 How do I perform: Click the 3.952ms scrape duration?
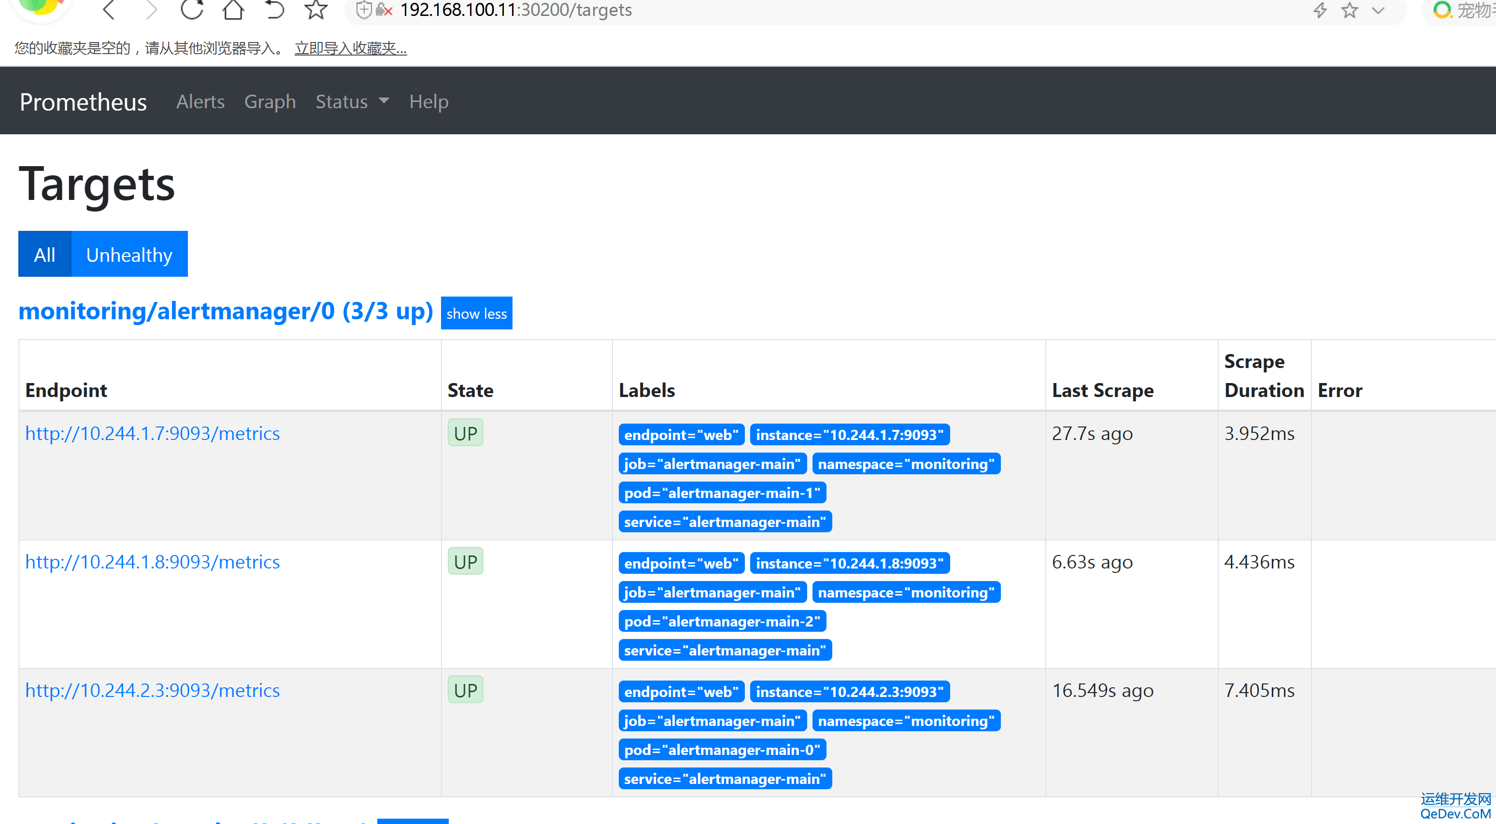pyautogui.click(x=1259, y=434)
